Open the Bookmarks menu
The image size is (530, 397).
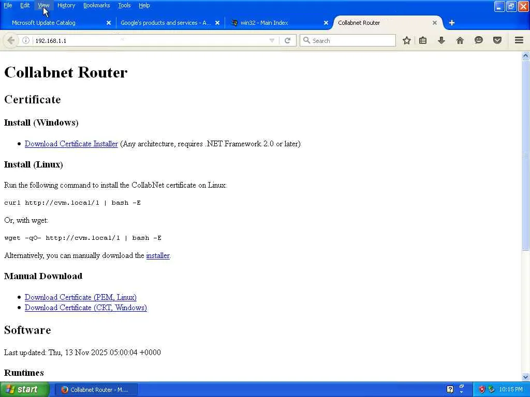pyautogui.click(x=96, y=5)
